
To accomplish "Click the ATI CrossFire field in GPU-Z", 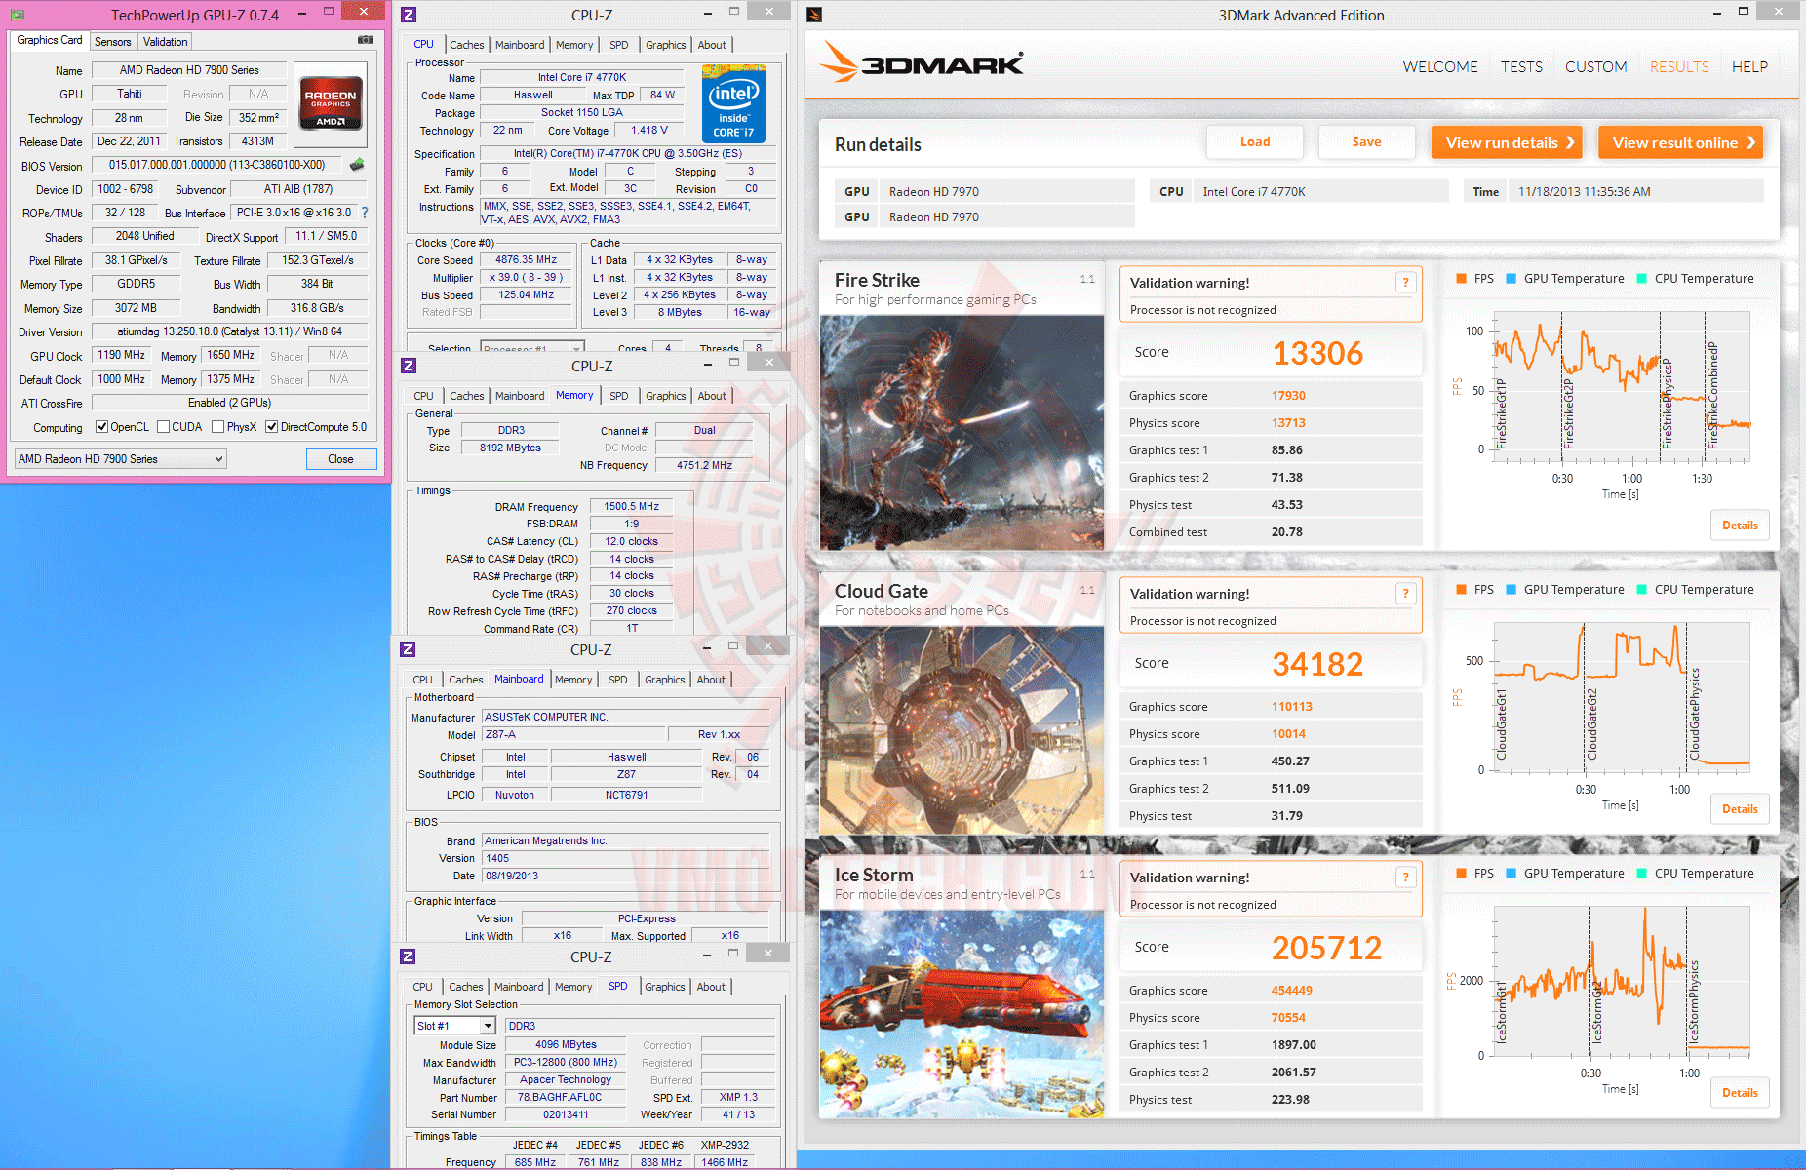I will pyautogui.click(x=229, y=403).
